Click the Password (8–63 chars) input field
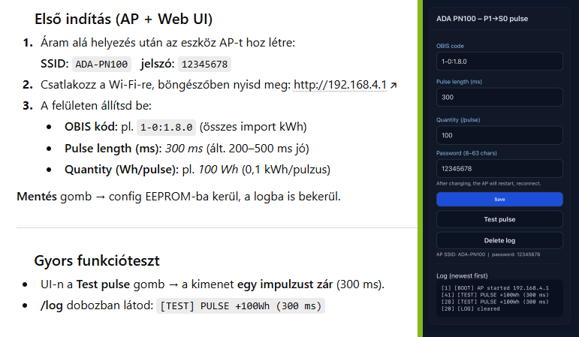 point(499,168)
